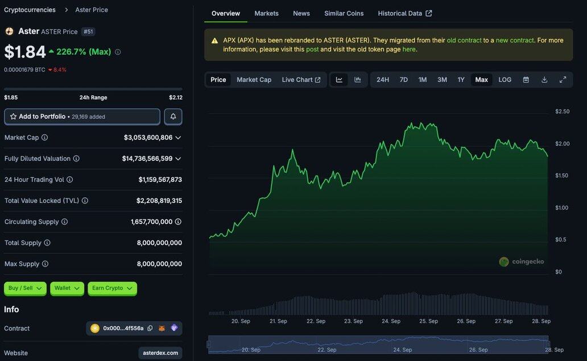This screenshot has width=587, height=361.
Task: Follow the old contract link
Action: click(464, 40)
